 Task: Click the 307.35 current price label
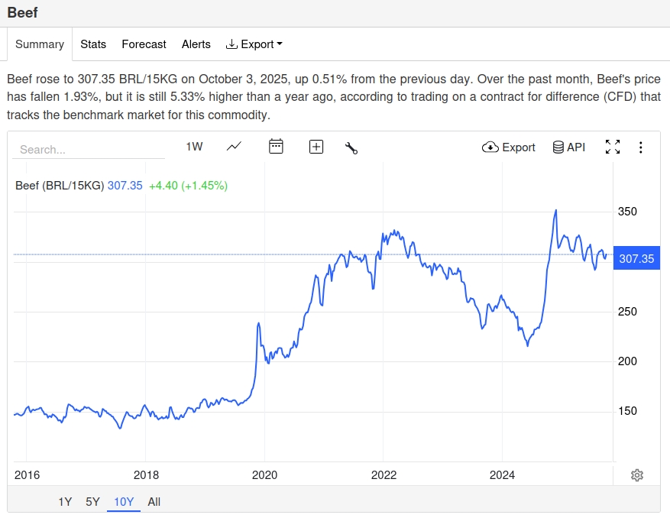pyautogui.click(x=636, y=259)
